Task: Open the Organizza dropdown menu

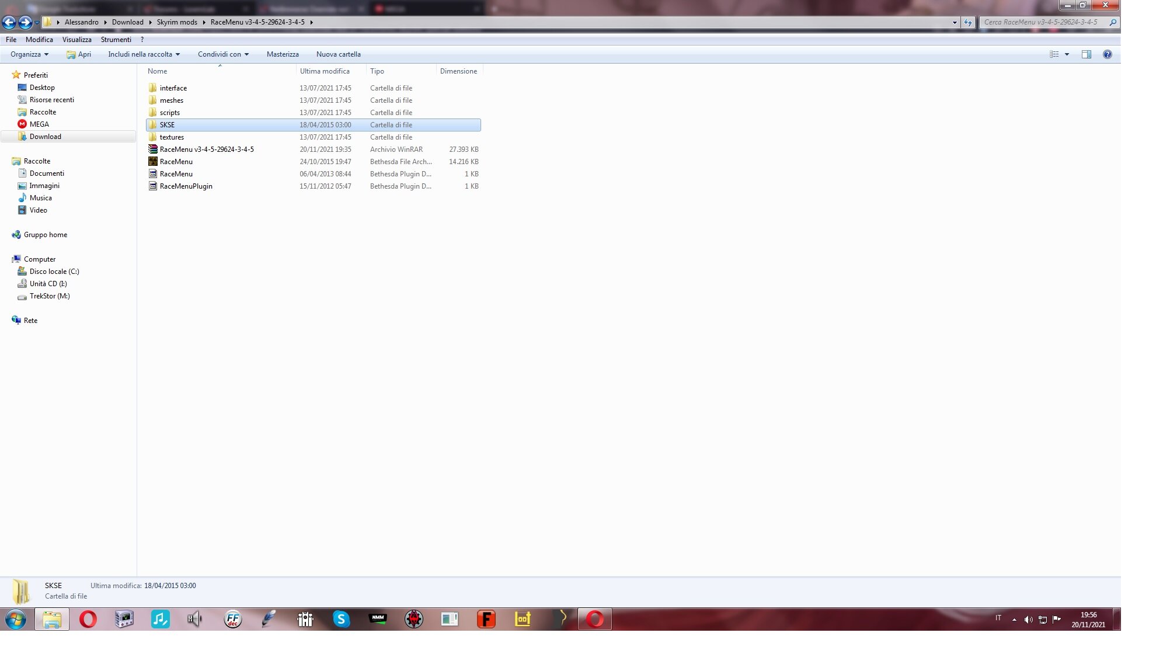Action: point(29,54)
